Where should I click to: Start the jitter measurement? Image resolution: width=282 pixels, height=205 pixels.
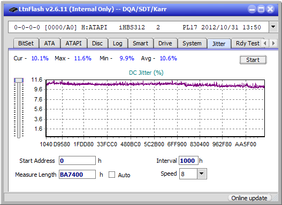[253, 60]
